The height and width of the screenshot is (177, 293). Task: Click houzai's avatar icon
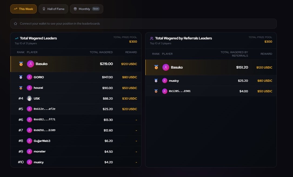coord(29,88)
